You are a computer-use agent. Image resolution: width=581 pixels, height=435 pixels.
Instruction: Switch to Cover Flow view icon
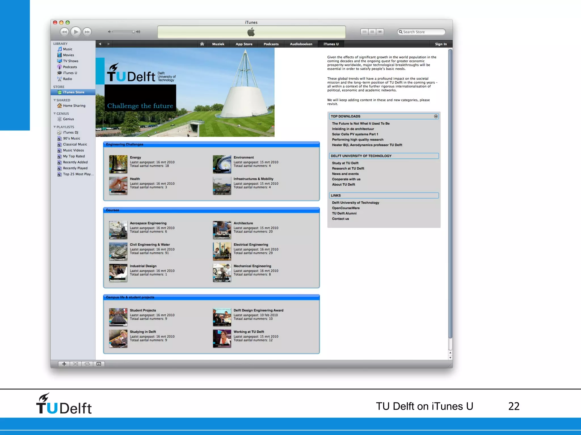(380, 32)
